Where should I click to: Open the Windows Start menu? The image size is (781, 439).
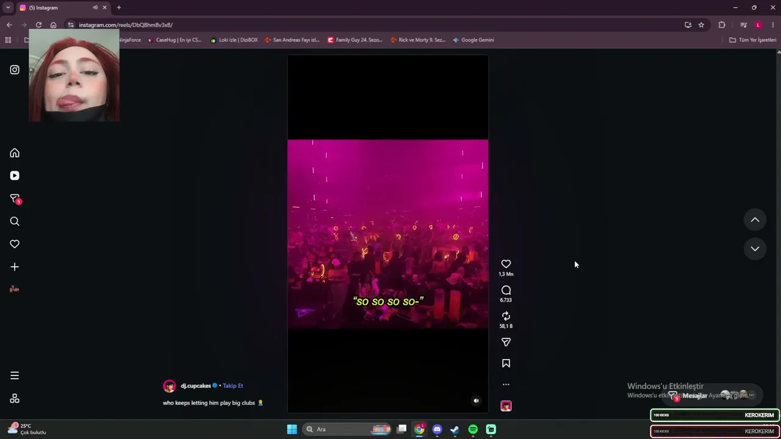click(x=292, y=429)
